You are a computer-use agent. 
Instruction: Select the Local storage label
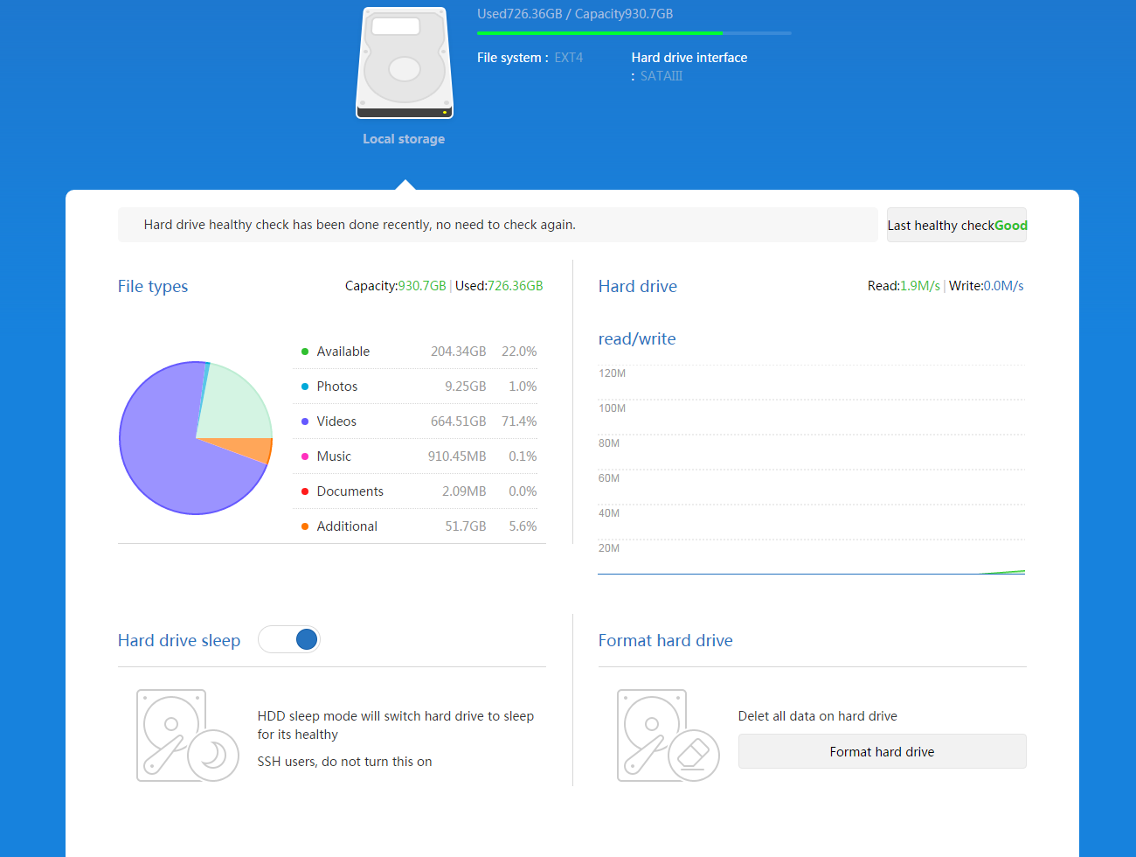(x=404, y=139)
